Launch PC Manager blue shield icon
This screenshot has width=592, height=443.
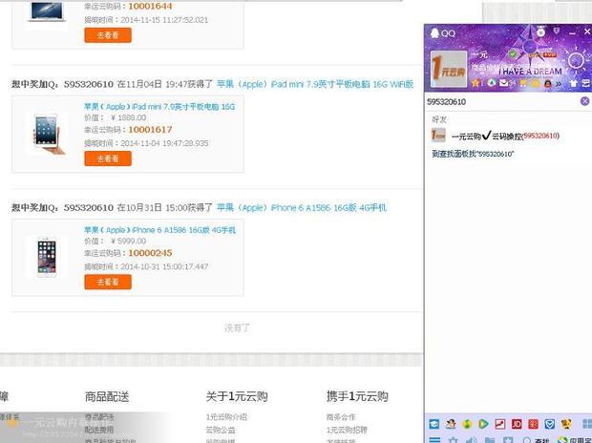pos(549,424)
